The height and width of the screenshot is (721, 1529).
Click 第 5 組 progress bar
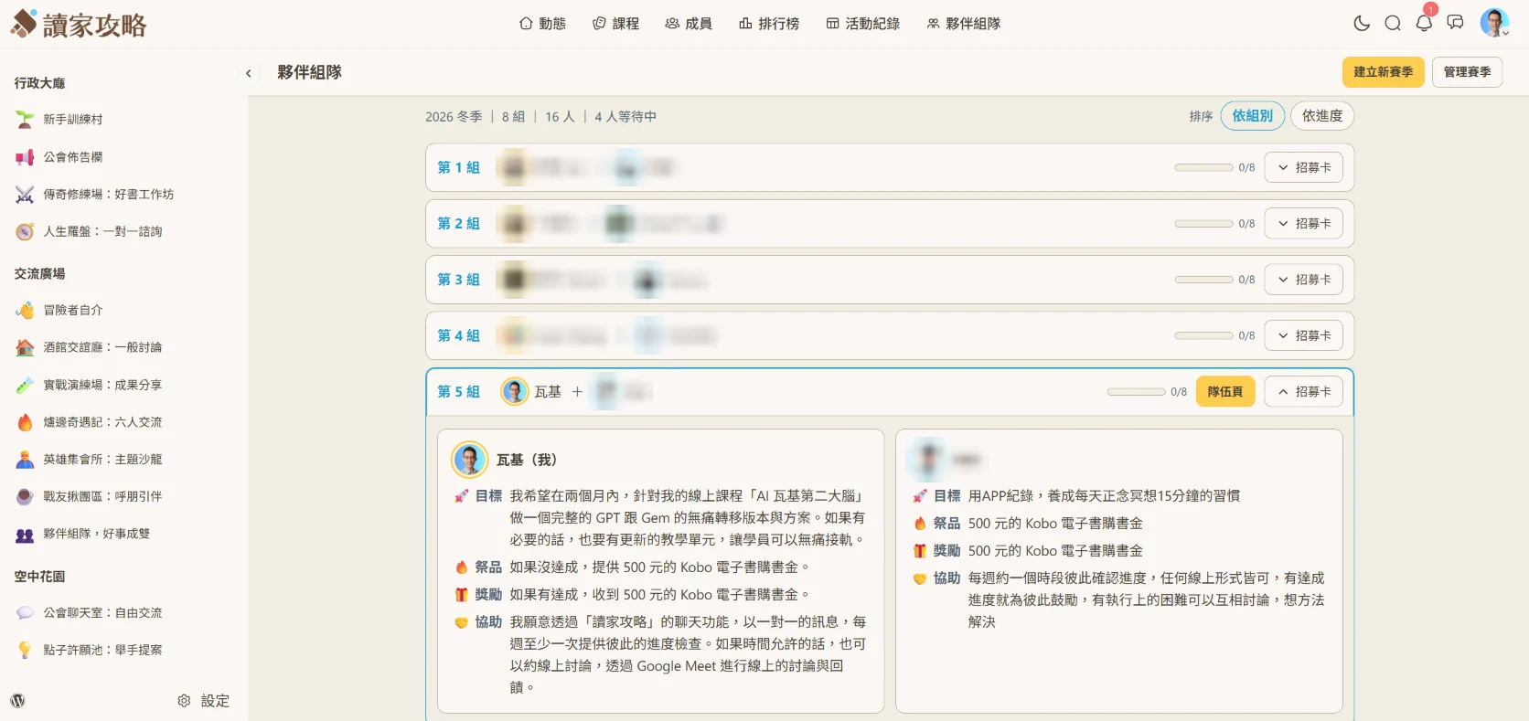point(1136,391)
